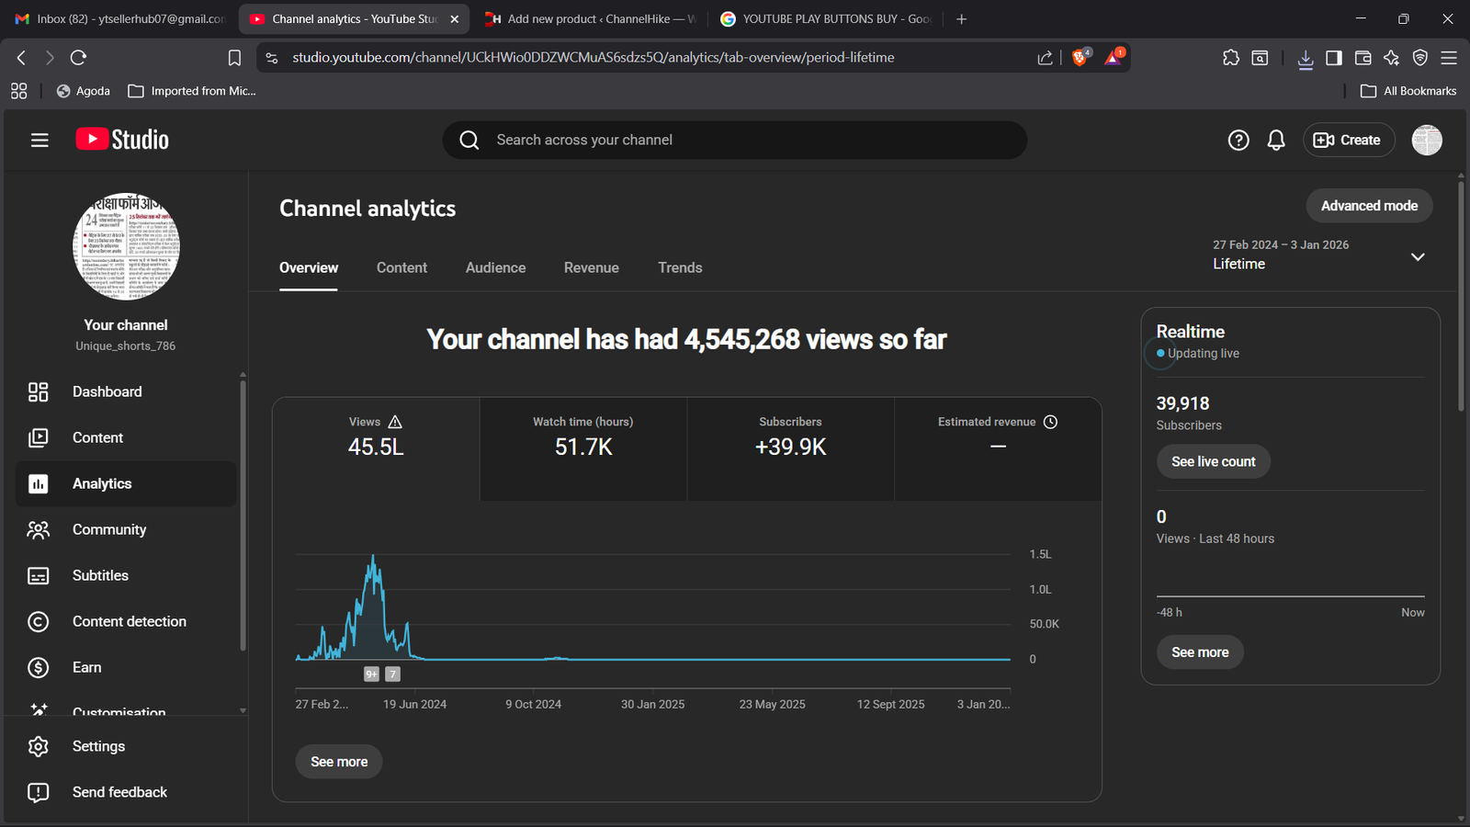Click the Search across your channel field

point(735,140)
